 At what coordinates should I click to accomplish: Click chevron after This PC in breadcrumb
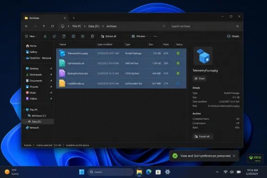85,26
